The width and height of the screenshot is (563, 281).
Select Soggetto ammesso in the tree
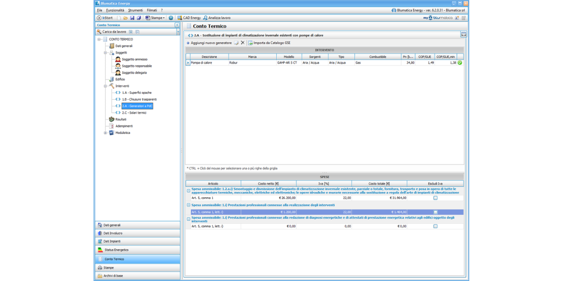click(x=134, y=59)
